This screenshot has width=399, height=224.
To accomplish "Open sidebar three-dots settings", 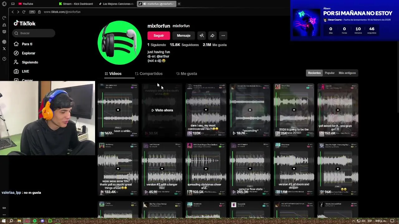I will pyautogui.click(x=4, y=214).
